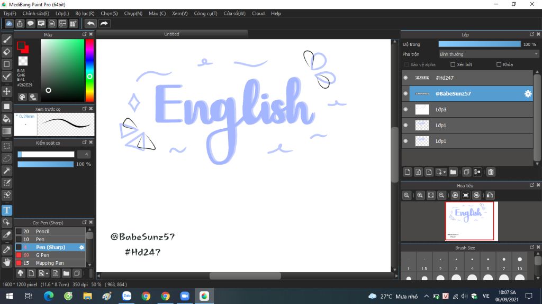The image size is (542, 304).
Task: Enable the Khóa checkbox
Action: [499, 64]
